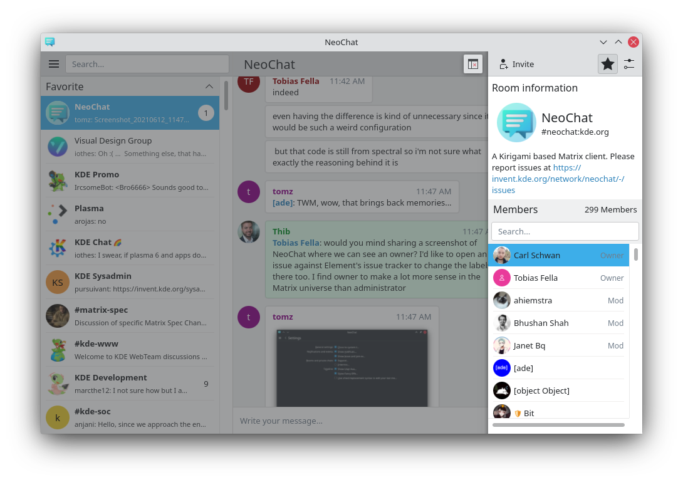Image resolution: width=683 pixels, height=482 pixels.
Task: Open the KDE Promo room
Action: click(x=130, y=181)
